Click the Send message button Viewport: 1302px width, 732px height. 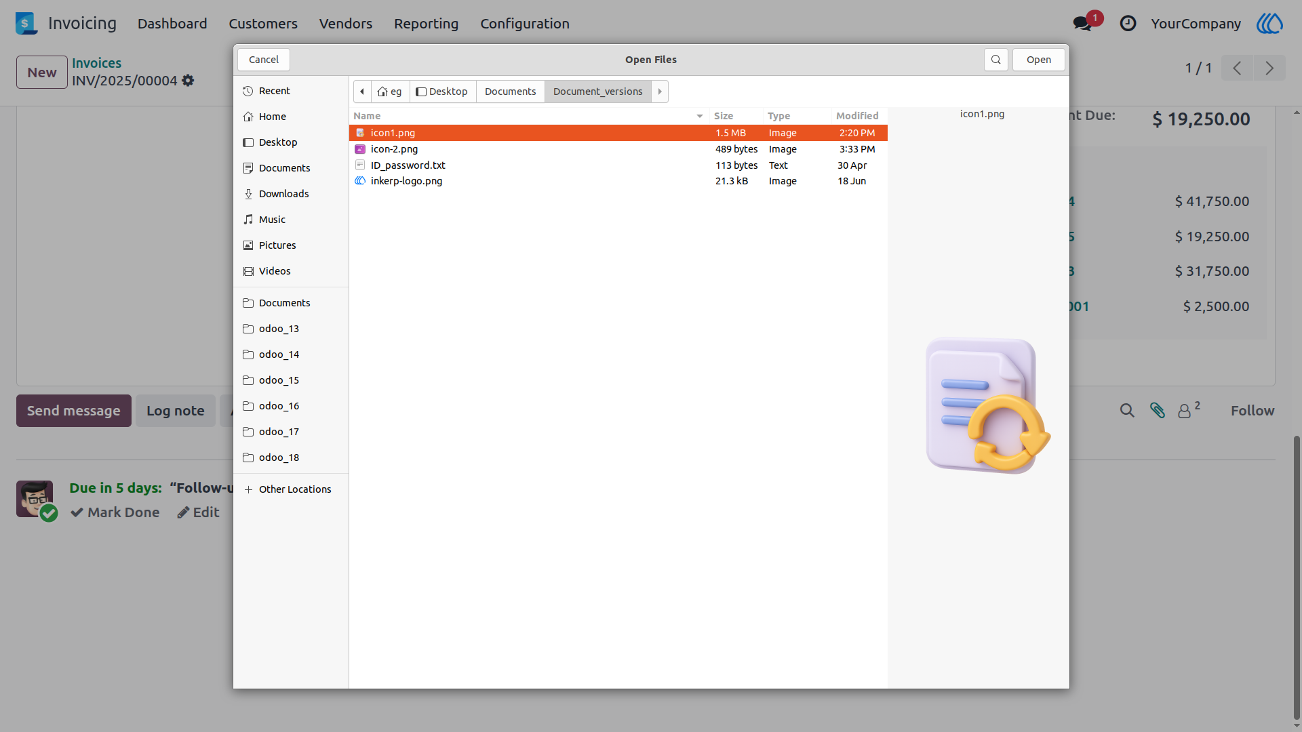click(x=74, y=411)
